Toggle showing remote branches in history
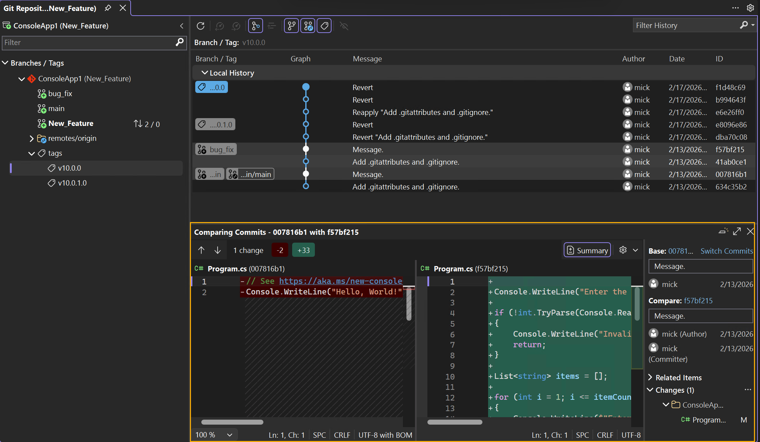 (308, 26)
